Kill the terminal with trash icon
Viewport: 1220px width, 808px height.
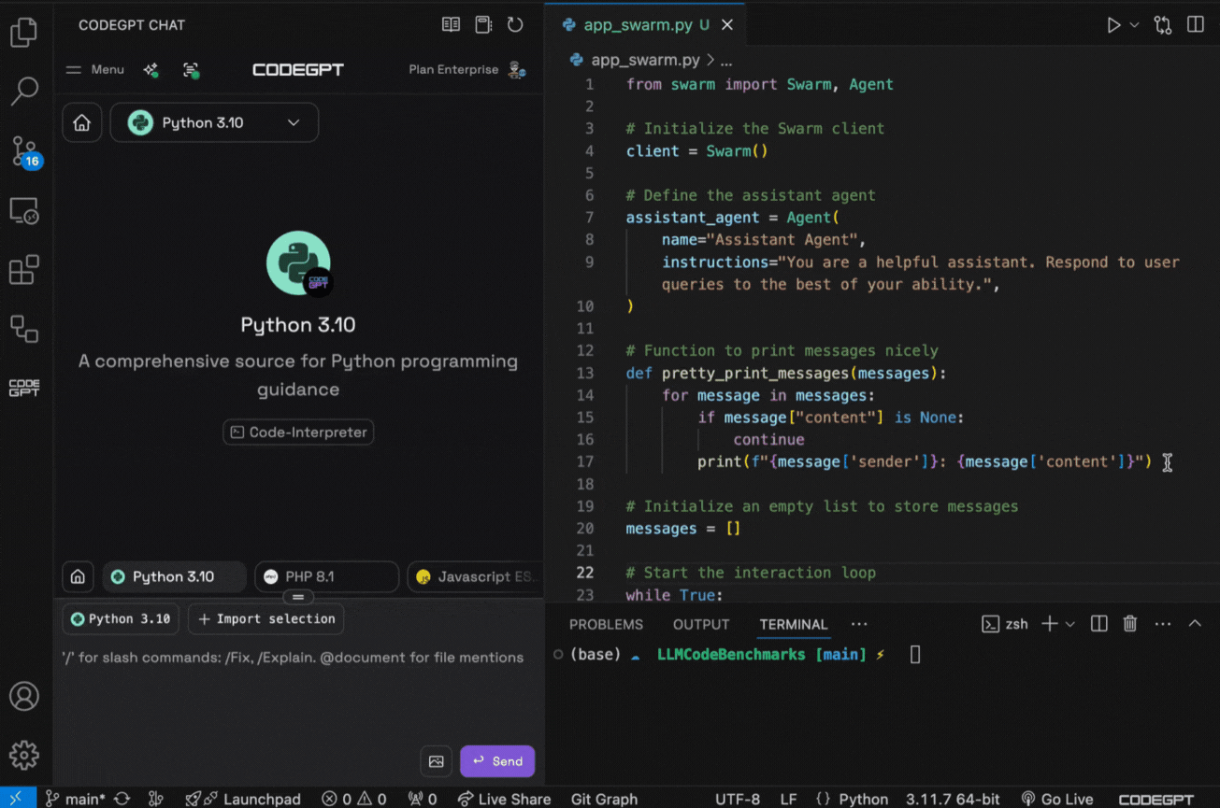pyautogui.click(x=1130, y=624)
